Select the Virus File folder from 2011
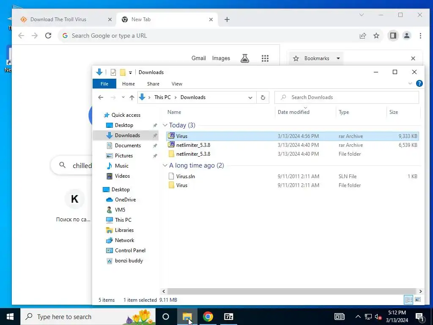 [293, 185]
